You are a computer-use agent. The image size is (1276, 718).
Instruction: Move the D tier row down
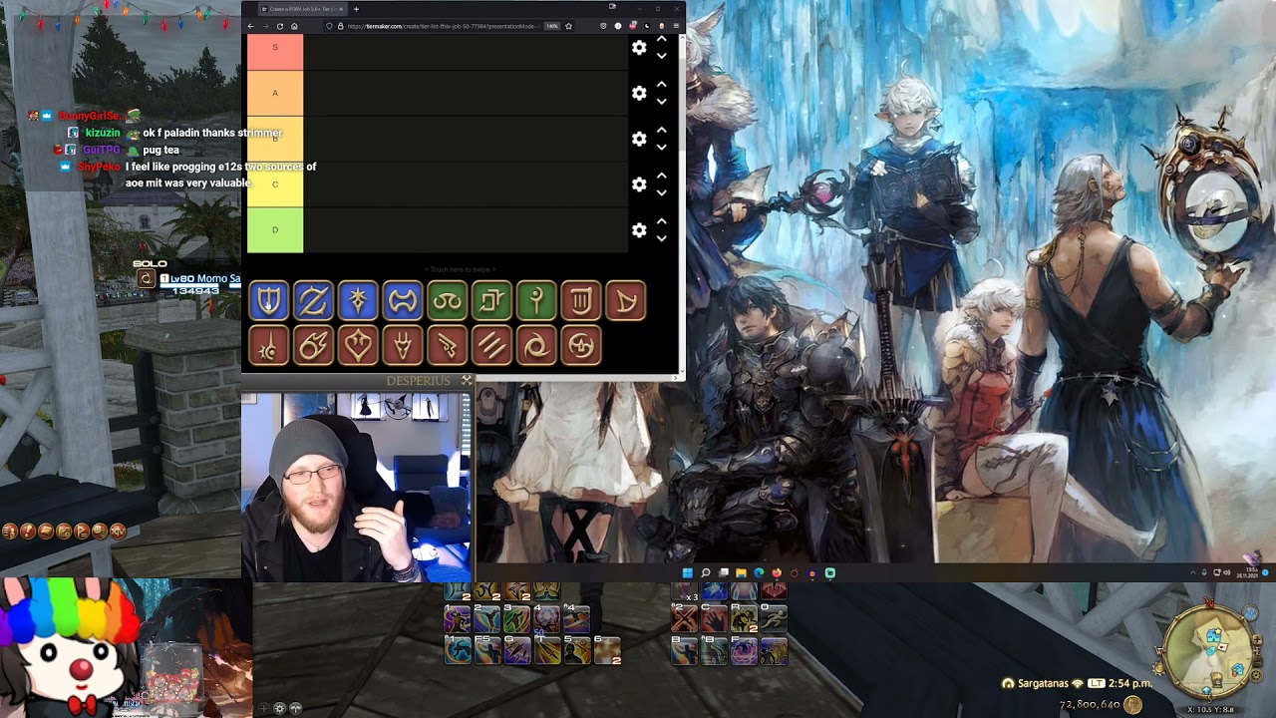pyautogui.click(x=661, y=238)
